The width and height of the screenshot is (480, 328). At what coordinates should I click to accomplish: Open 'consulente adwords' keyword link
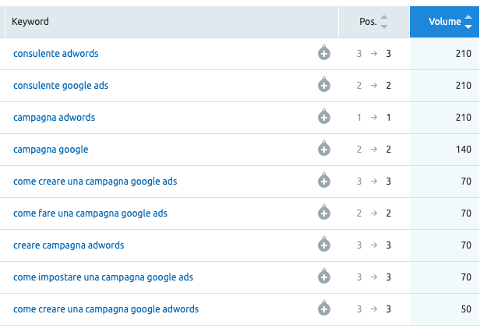tap(56, 54)
